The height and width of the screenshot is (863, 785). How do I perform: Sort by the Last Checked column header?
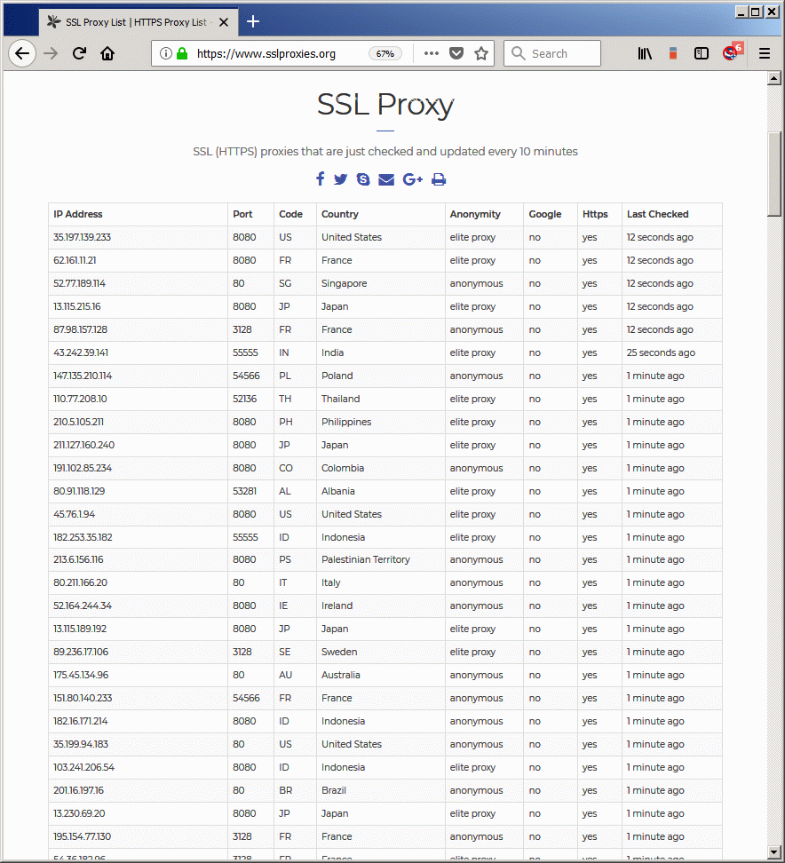(657, 214)
